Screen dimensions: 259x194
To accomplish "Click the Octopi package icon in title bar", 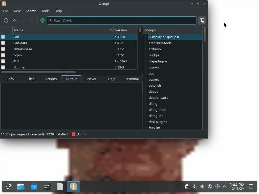I will (4, 4).
